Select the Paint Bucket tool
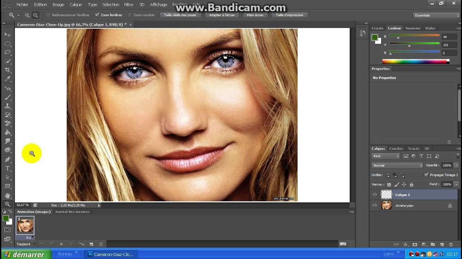Screen dimensions: 462x259 (8, 133)
